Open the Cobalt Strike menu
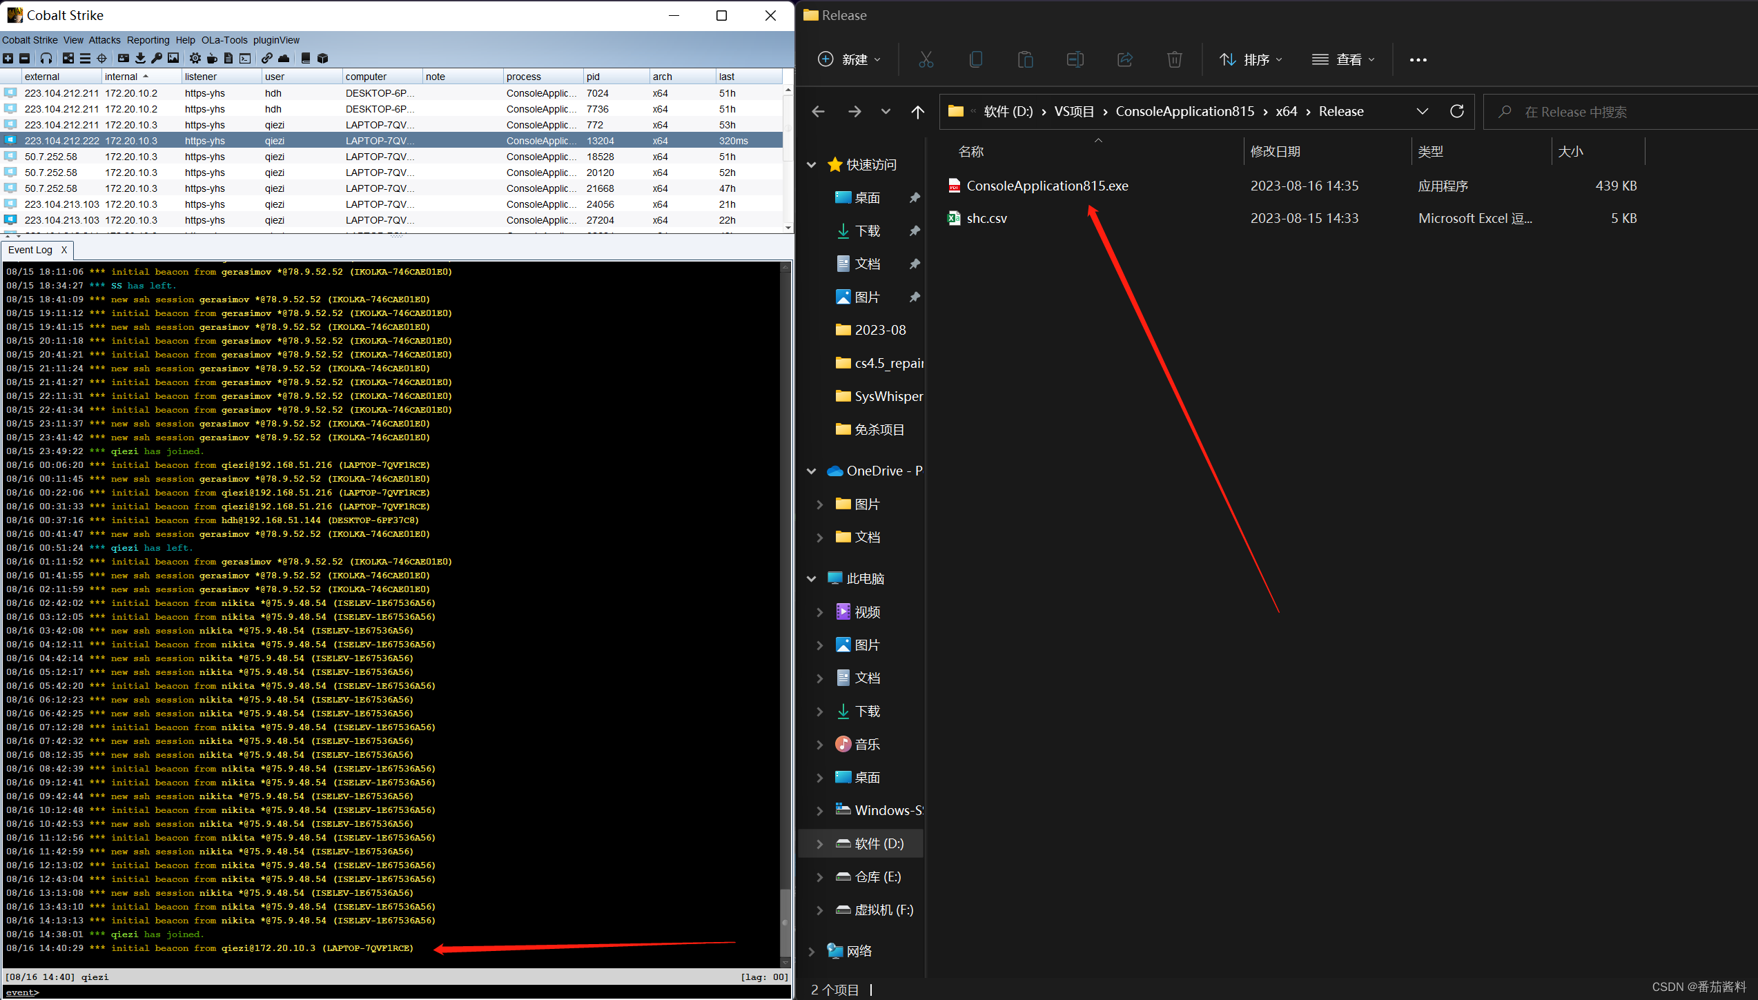This screenshot has height=1000, width=1758. (30, 40)
